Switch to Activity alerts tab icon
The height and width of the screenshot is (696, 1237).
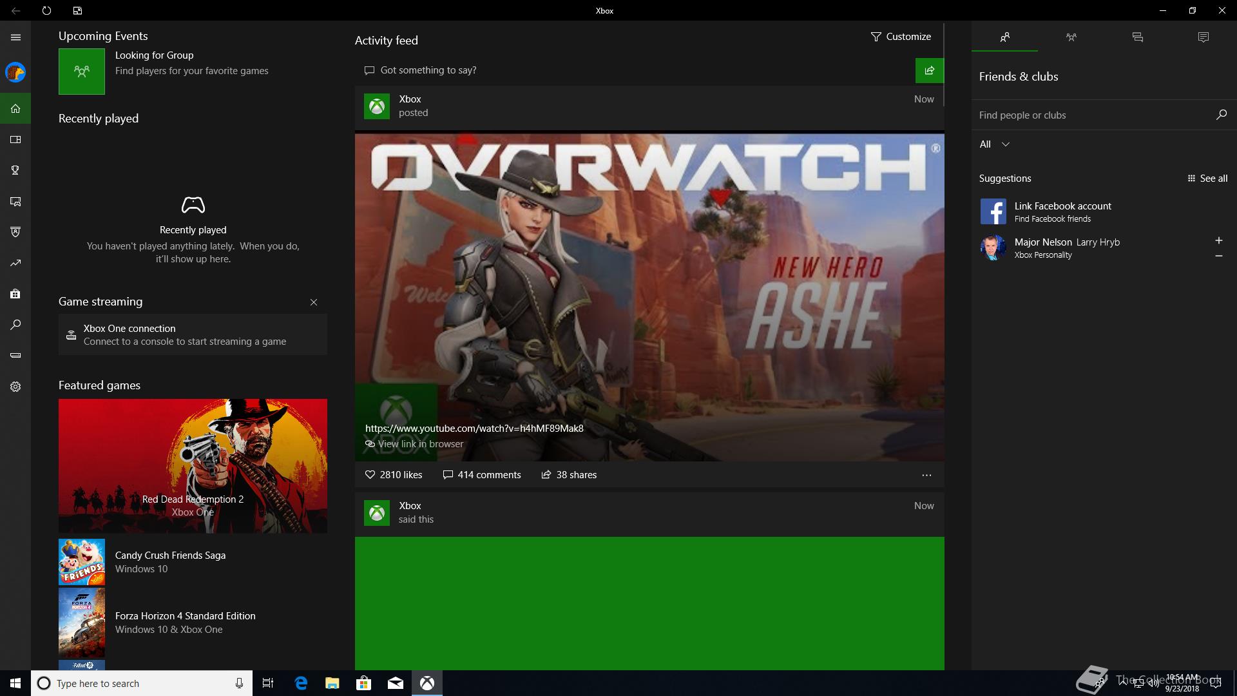pyautogui.click(x=1203, y=37)
